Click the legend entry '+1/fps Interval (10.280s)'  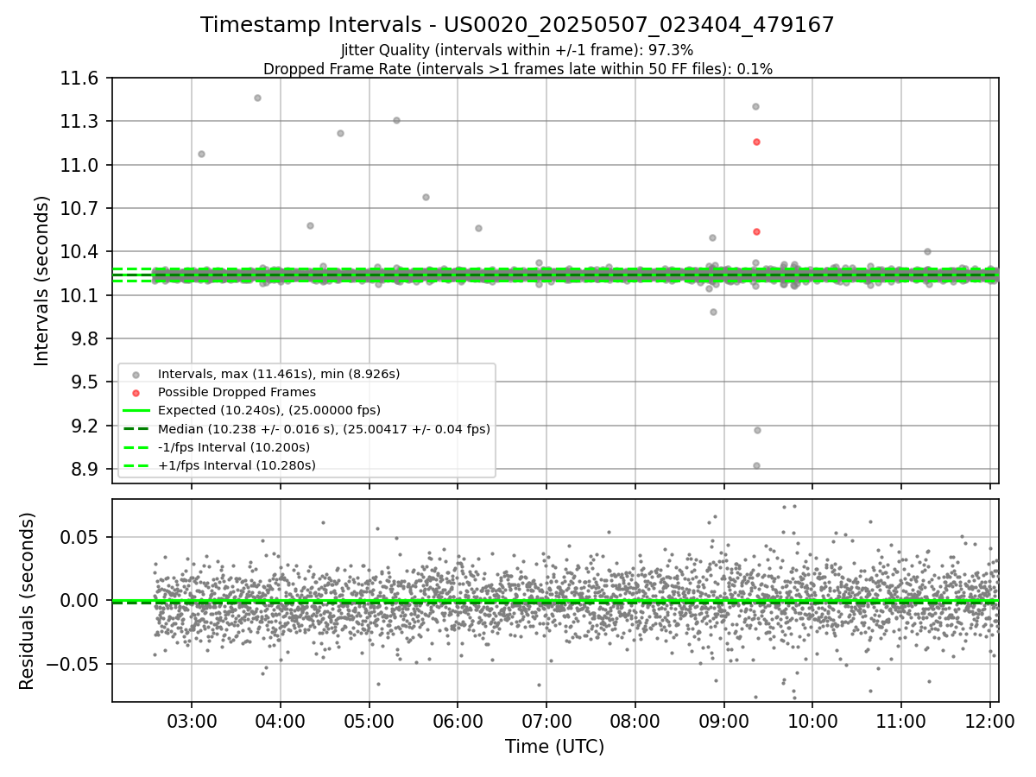(237, 465)
